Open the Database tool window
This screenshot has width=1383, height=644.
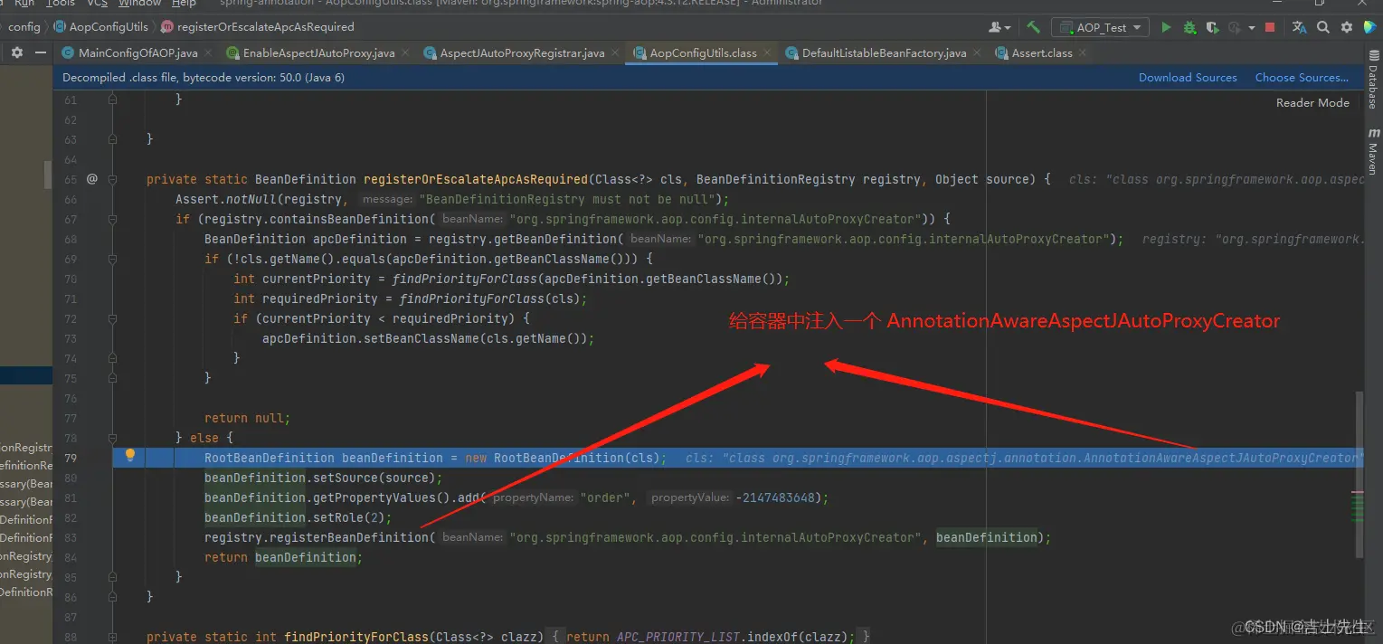[1373, 80]
